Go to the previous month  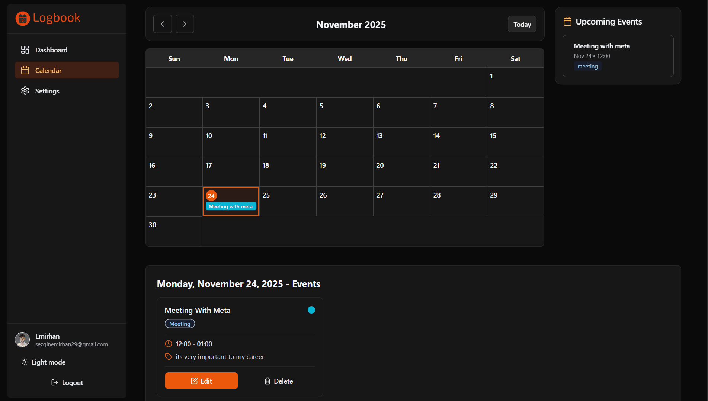163,24
